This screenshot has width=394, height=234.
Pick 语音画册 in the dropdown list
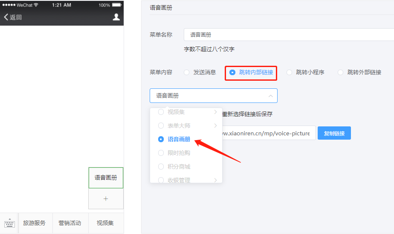point(179,139)
